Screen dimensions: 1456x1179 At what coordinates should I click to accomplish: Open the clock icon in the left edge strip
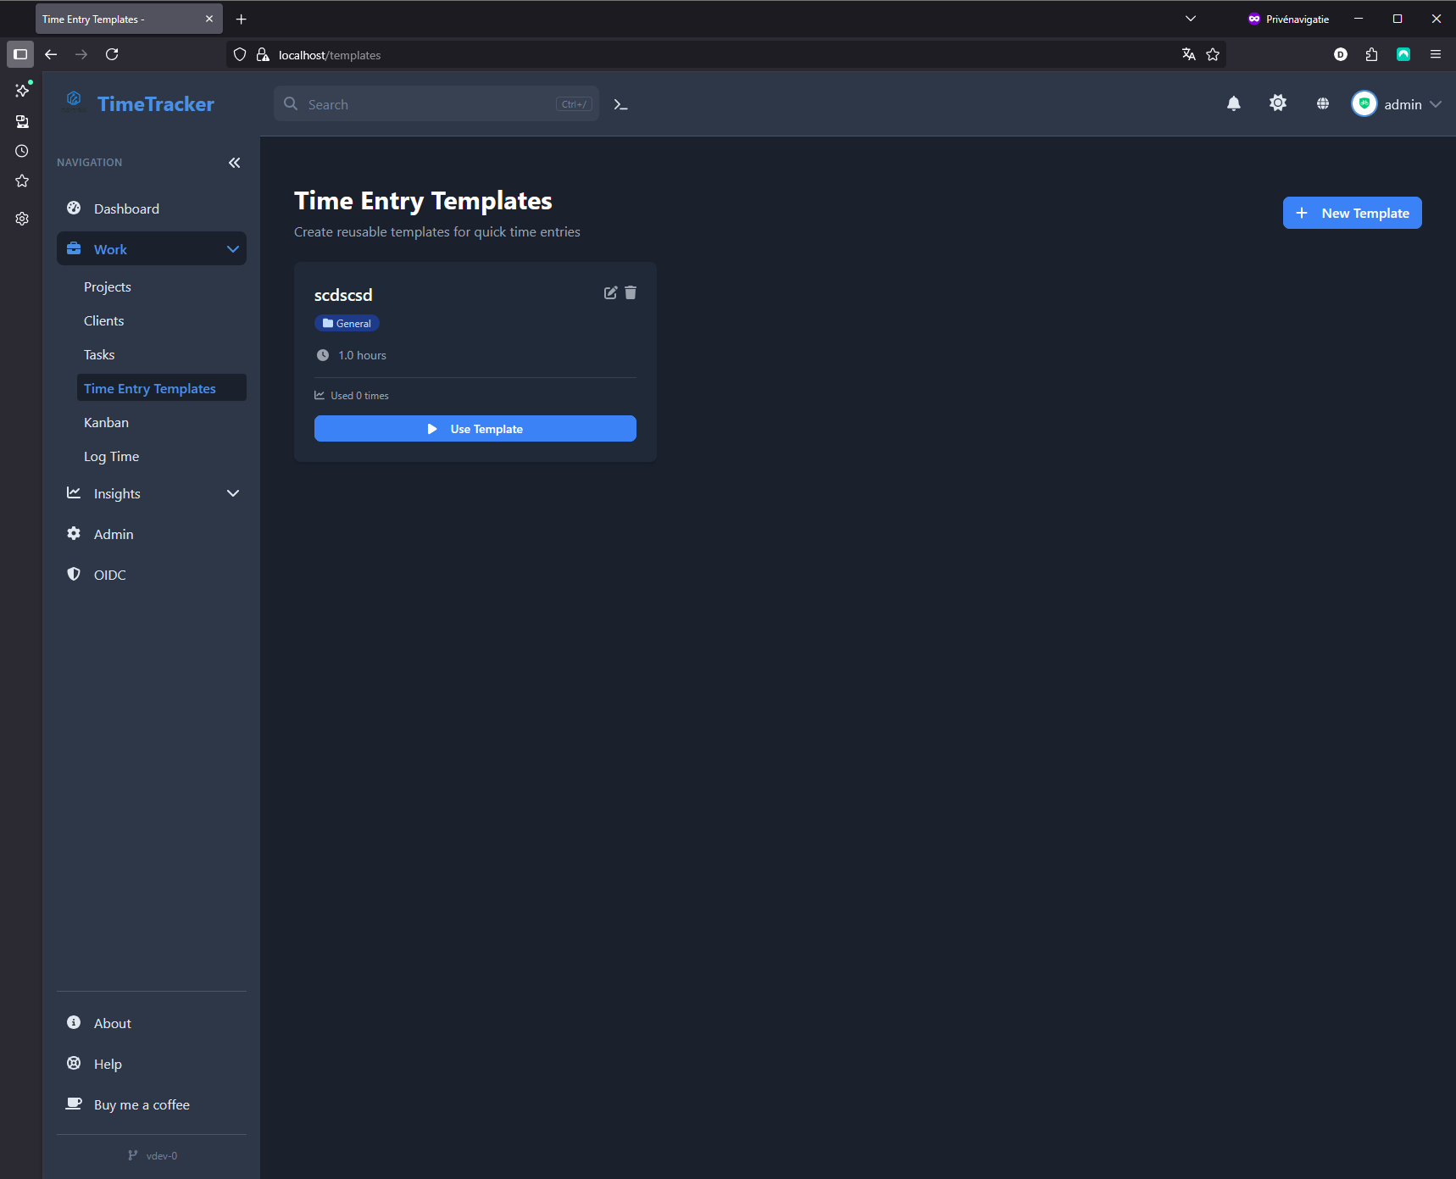point(21,151)
